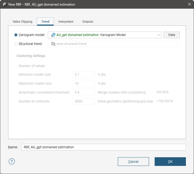194x174 pixels.
Task: Click the help question mark icon
Action: 12,161
